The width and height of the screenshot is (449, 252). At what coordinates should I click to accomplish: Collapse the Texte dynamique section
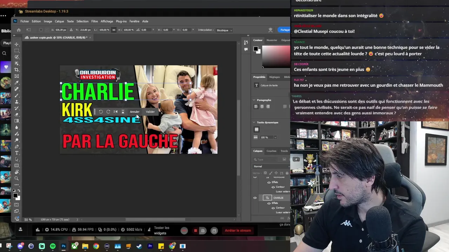pos(254,122)
